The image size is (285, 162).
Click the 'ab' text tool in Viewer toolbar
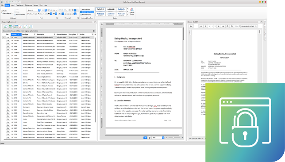[191, 27]
